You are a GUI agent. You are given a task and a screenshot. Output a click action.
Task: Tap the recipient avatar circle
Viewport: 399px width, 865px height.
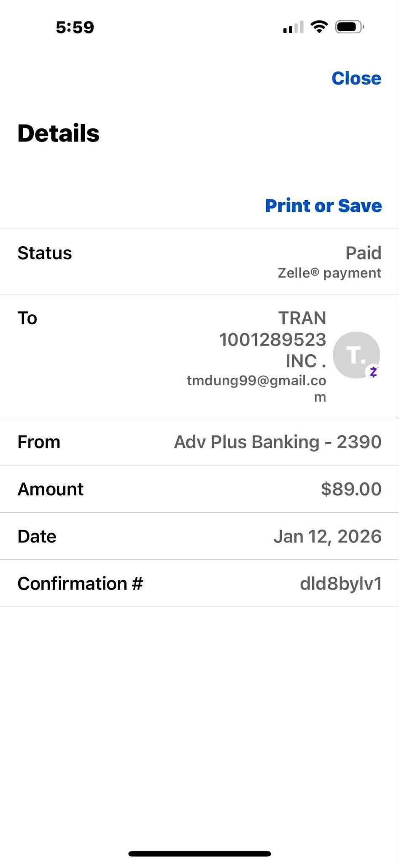(x=356, y=354)
